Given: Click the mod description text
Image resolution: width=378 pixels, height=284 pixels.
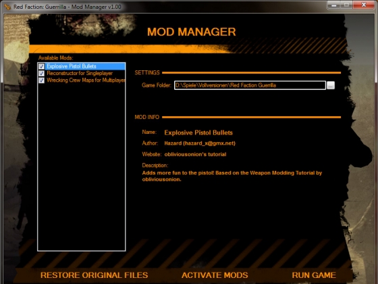Looking at the screenshot, I should (x=232, y=176).
